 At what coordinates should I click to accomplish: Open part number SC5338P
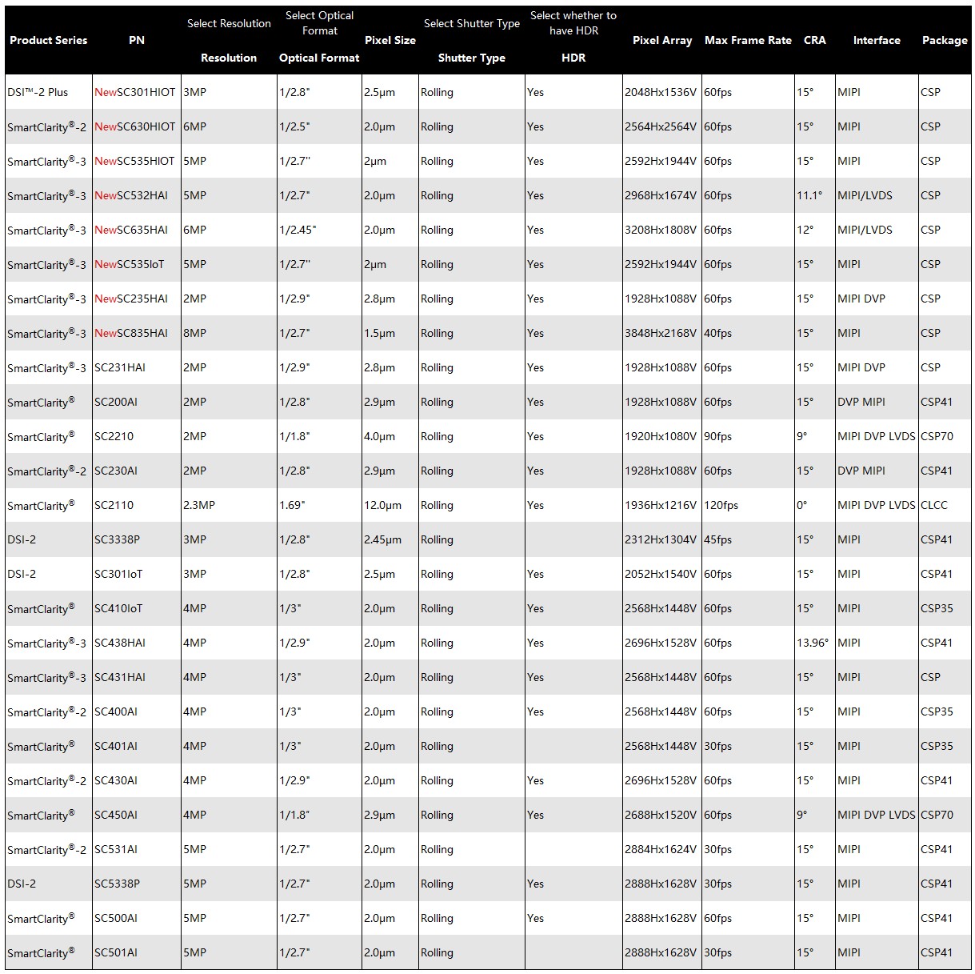click(117, 884)
